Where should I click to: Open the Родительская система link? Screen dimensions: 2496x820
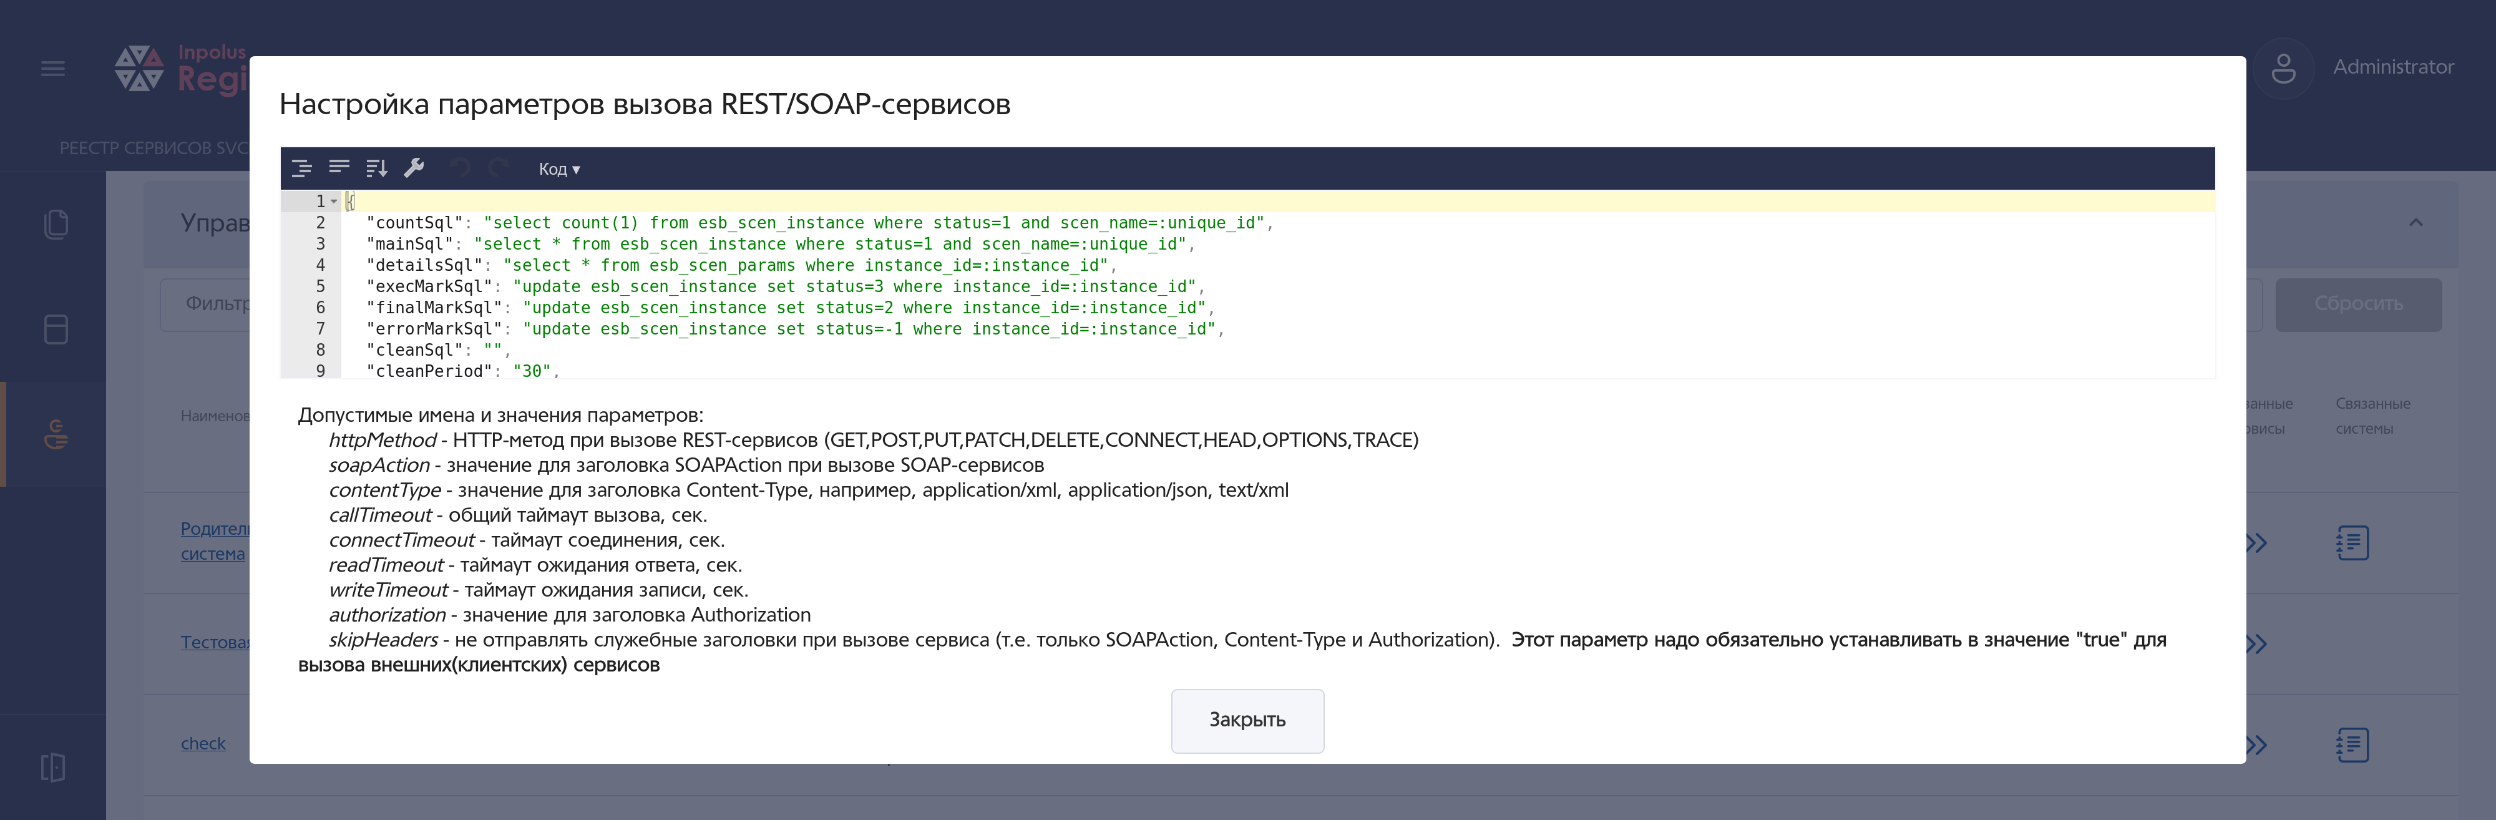pyautogui.click(x=215, y=541)
